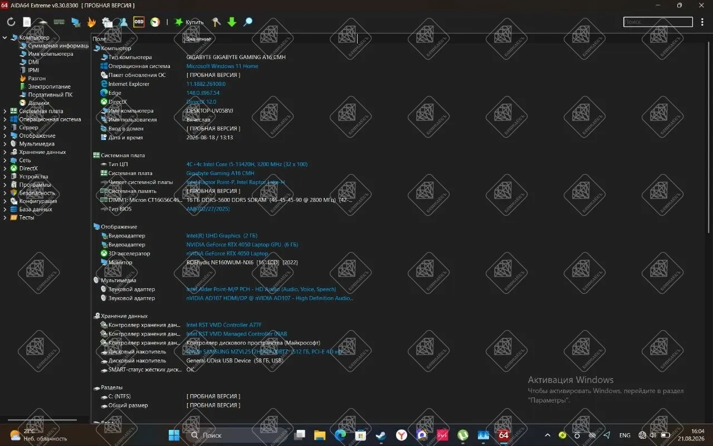The width and height of the screenshot is (713, 446).
Task: Expand the Хранение данных tree node
Action: 5,152
